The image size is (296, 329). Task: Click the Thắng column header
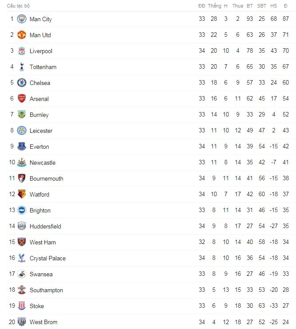coord(214,6)
